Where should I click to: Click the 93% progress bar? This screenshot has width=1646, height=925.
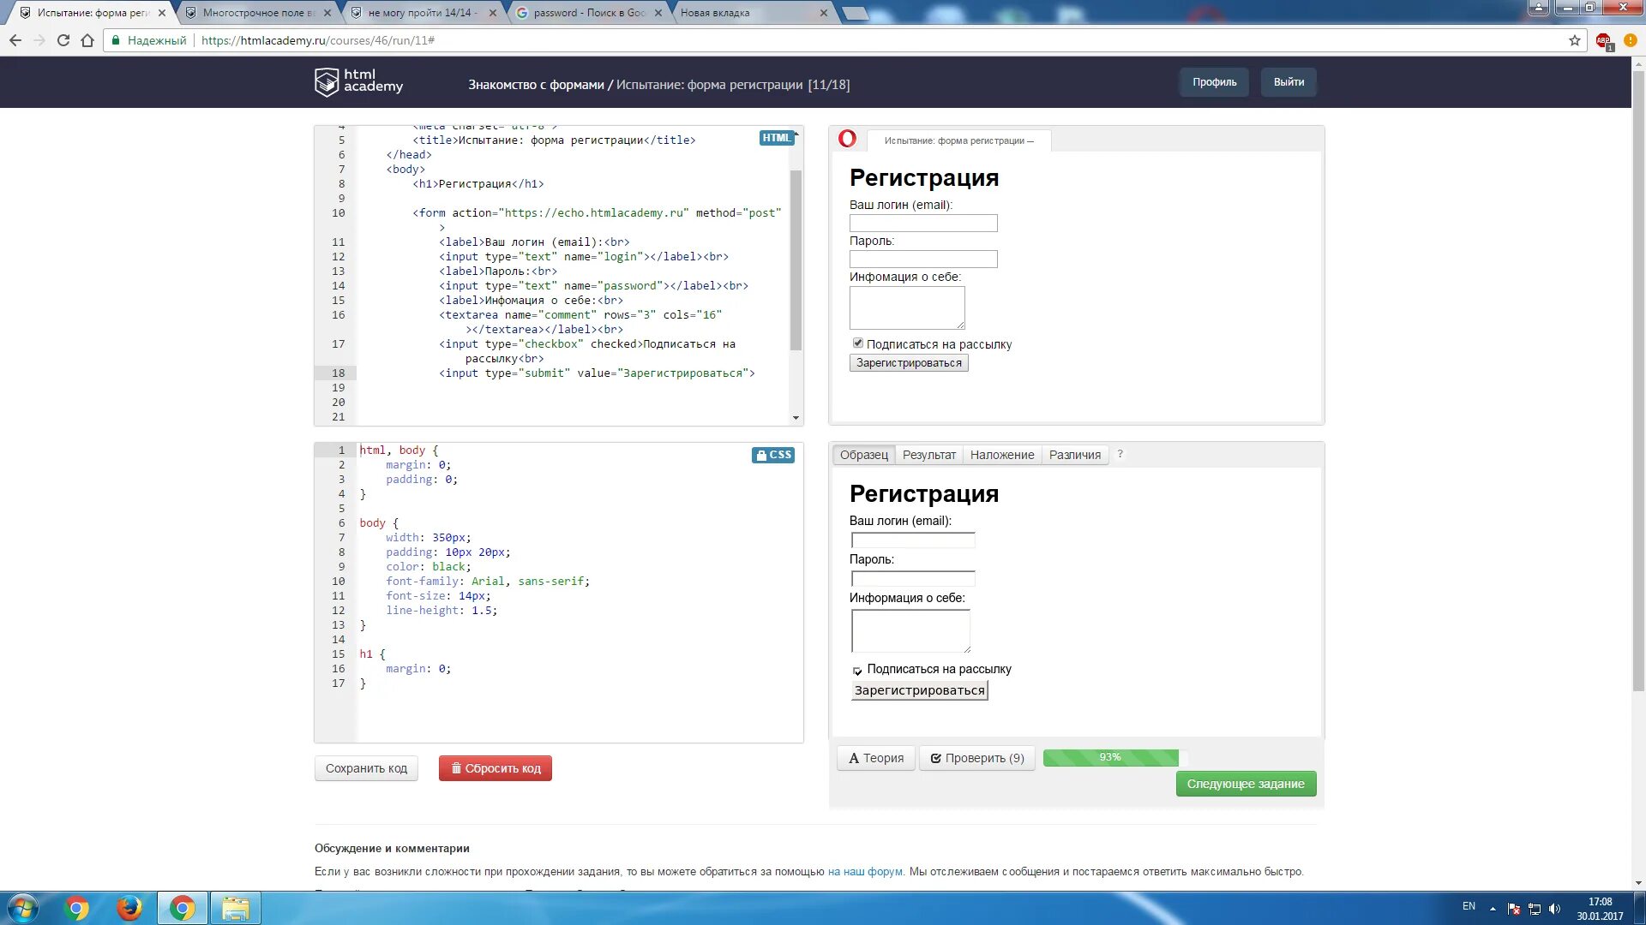tap(1110, 757)
